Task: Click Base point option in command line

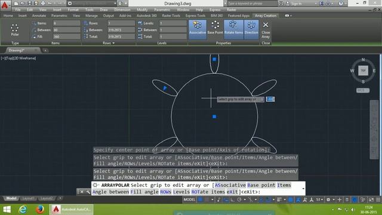Action: click(261, 185)
